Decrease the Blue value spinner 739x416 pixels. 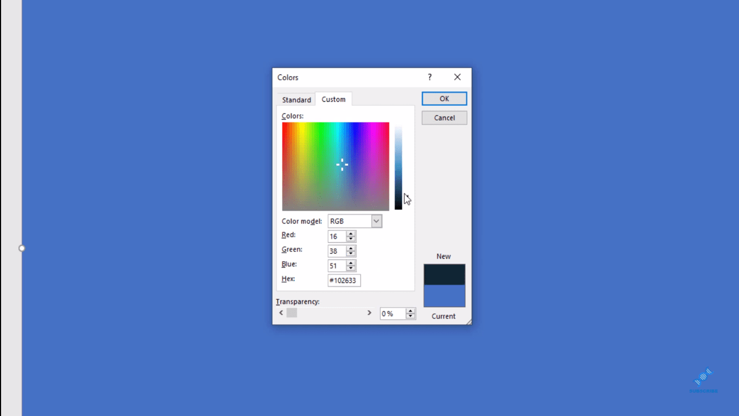(x=351, y=268)
